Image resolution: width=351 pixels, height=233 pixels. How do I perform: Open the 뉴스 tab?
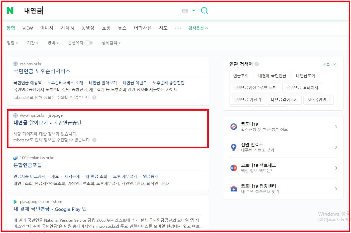[122, 28]
